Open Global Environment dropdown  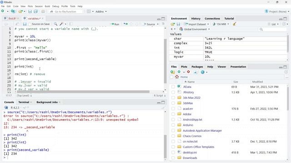195,29
